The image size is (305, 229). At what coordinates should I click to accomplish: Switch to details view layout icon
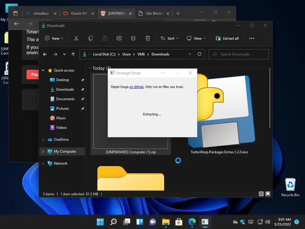(x=261, y=194)
